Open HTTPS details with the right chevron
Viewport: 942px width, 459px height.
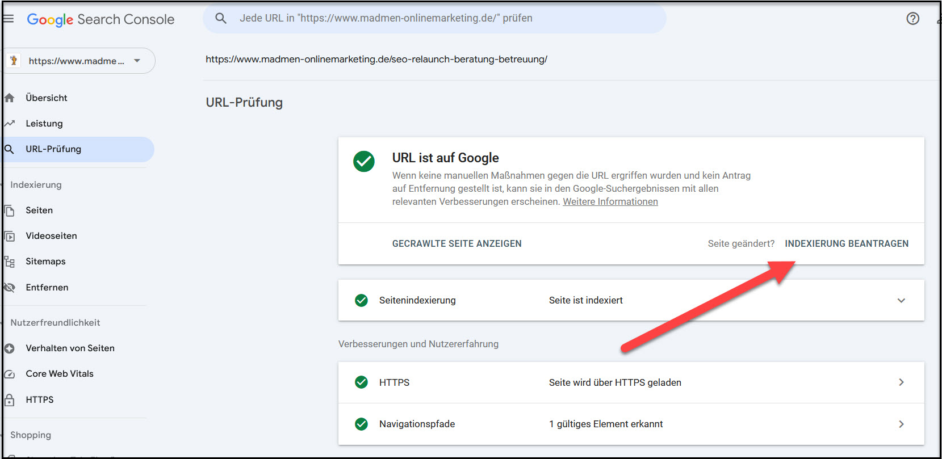tap(901, 382)
